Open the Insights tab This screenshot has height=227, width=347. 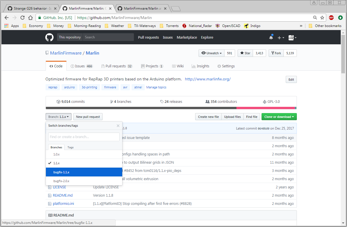click(201, 66)
